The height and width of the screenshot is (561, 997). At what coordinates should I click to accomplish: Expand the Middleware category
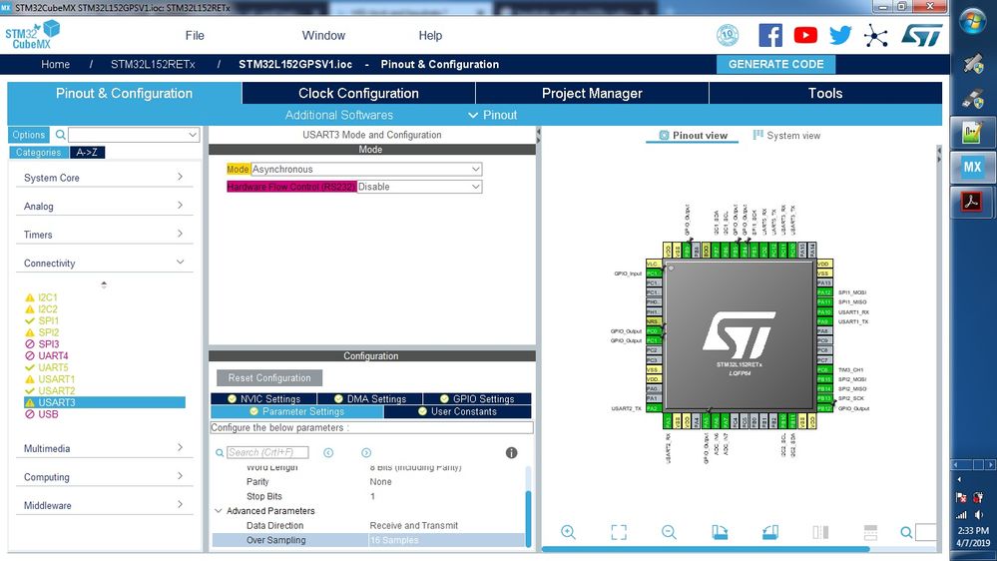tap(104, 506)
